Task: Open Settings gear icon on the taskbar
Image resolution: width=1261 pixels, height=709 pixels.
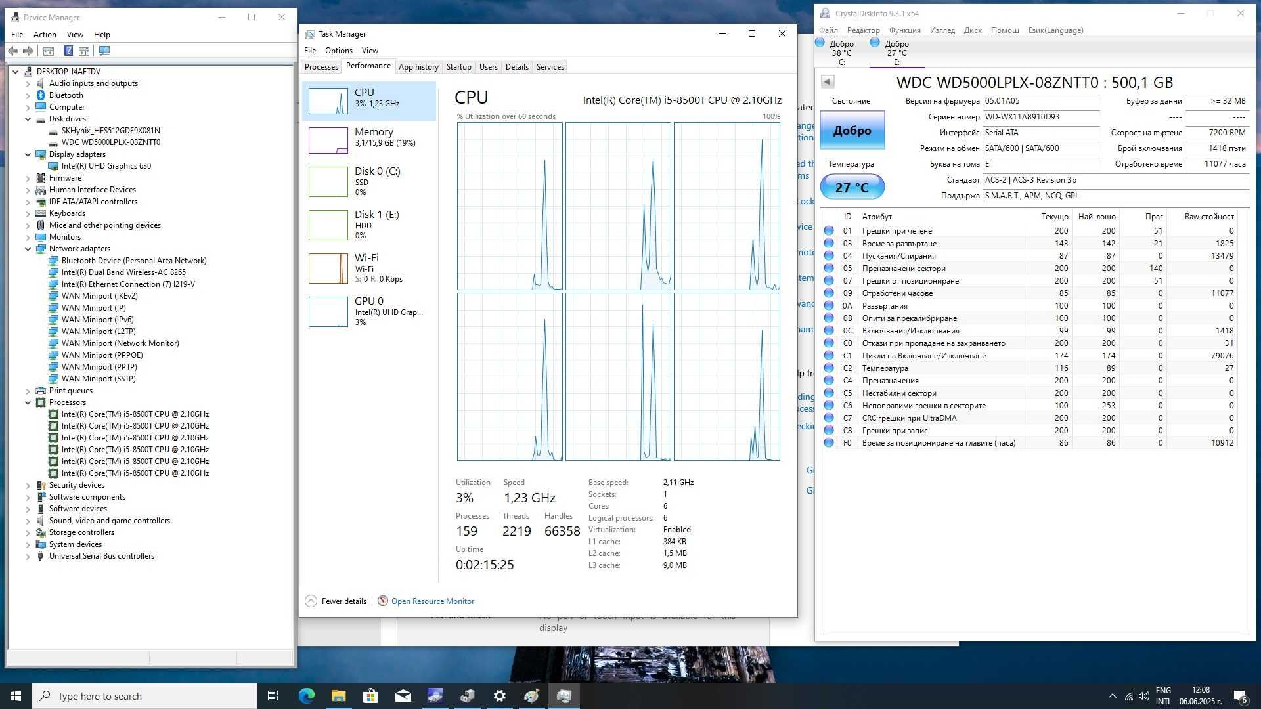Action: (x=500, y=696)
